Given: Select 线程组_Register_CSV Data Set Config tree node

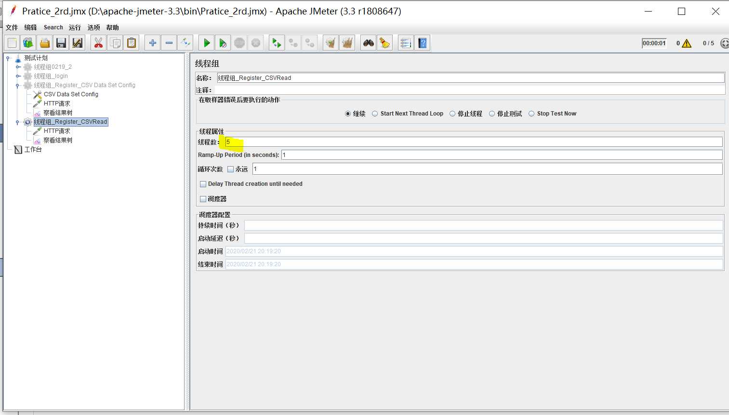Looking at the screenshot, I should click(x=84, y=85).
